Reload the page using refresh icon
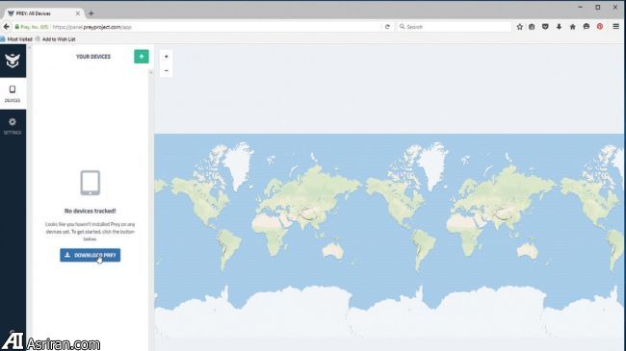 [x=387, y=27]
